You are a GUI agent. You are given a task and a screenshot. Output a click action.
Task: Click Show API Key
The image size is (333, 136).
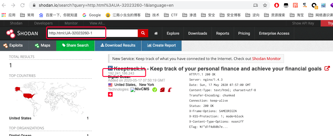[x=303, y=23]
